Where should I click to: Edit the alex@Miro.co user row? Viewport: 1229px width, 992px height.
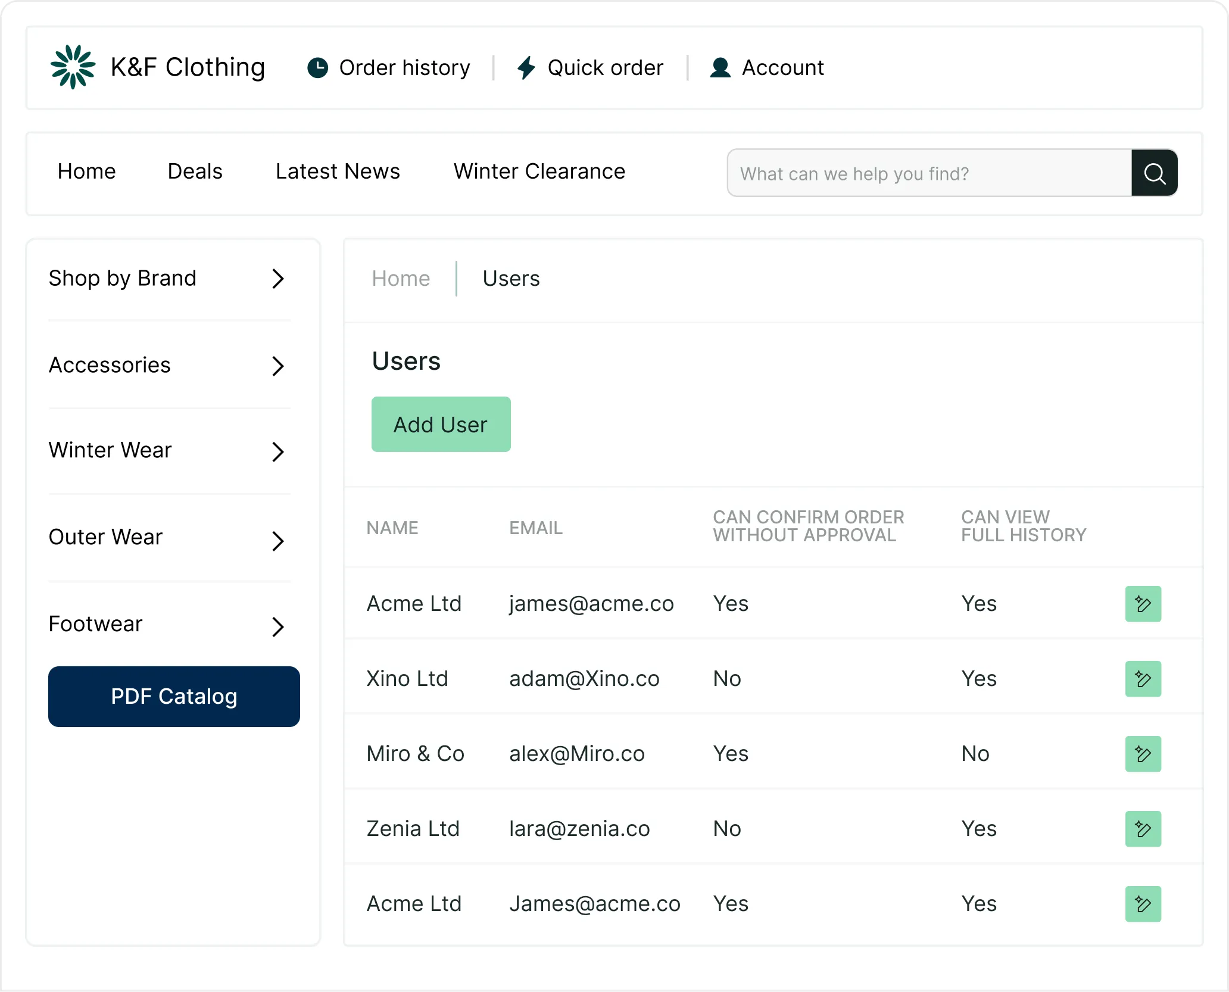tap(1143, 754)
